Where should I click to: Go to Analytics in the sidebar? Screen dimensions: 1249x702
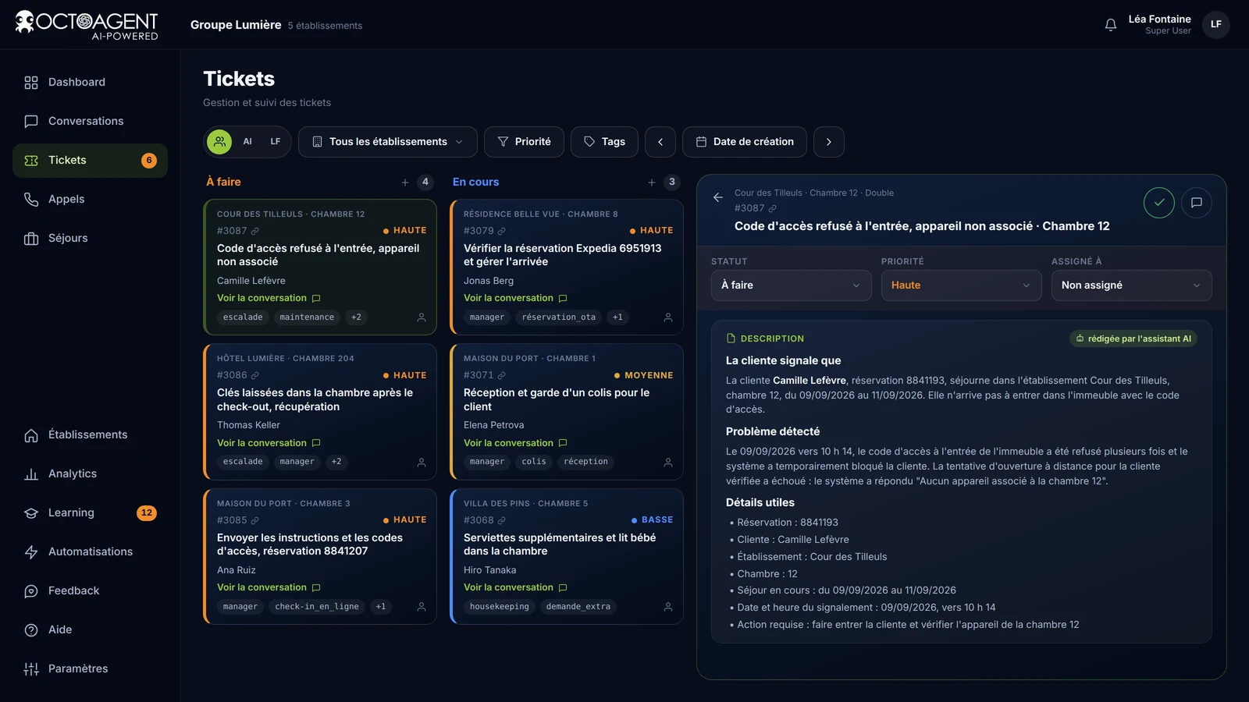(x=90, y=474)
